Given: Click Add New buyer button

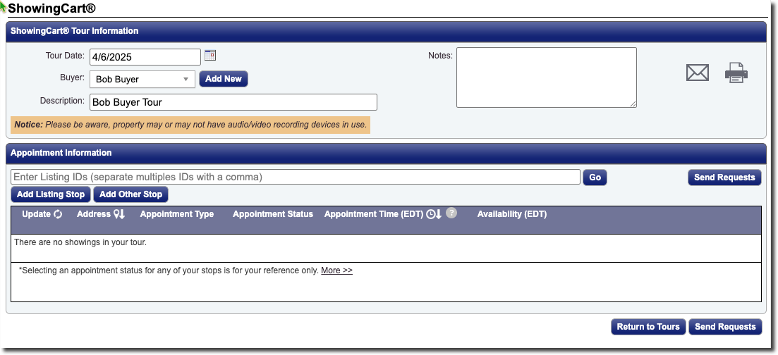Looking at the screenshot, I should (224, 79).
